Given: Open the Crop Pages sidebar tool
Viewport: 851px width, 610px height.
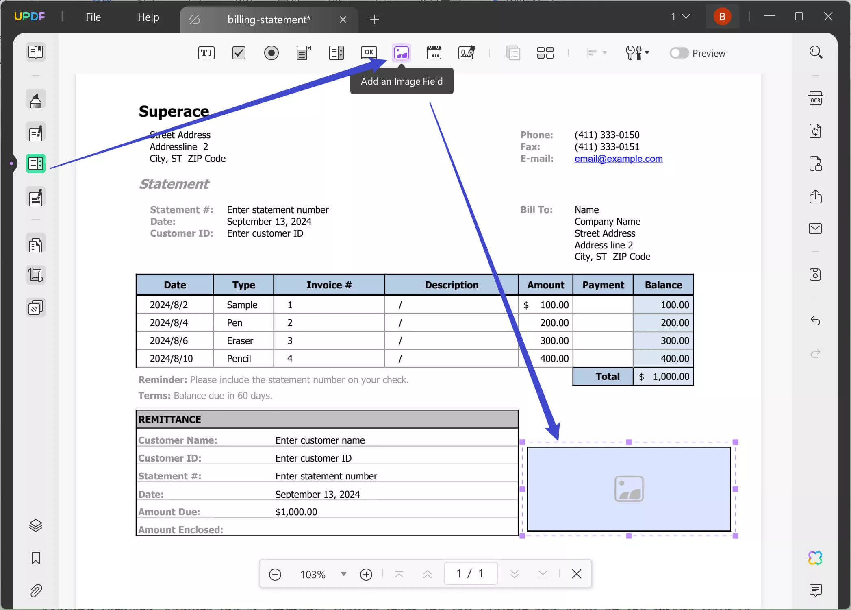Looking at the screenshot, I should pyautogui.click(x=36, y=275).
